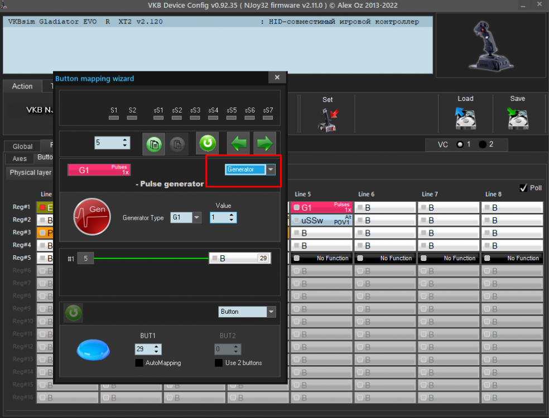Switch to the Action tab
The width and height of the screenshot is (549, 418).
pyautogui.click(x=22, y=86)
